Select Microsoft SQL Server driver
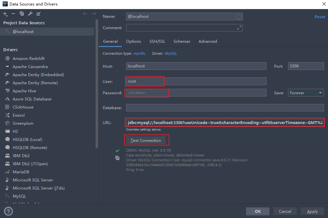The height and width of the screenshot is (218, 328). click(x=33, y=180)
